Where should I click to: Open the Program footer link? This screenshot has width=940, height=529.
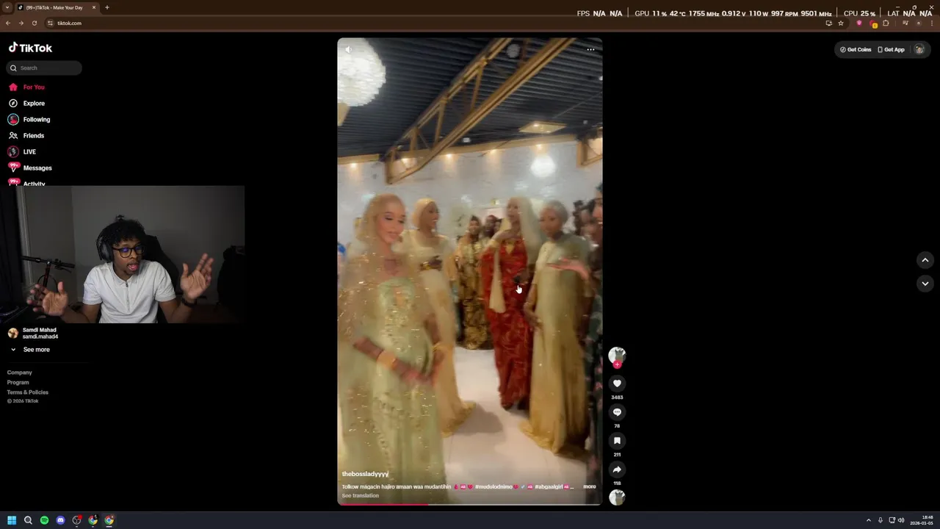[x=18, y=382]
